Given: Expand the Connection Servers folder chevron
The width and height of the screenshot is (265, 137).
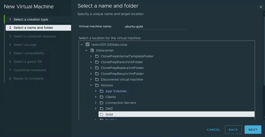Looking at the screenshot, I should tap(96, 103).
